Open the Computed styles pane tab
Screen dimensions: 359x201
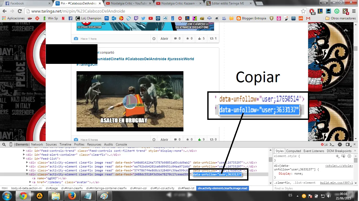[293, 151]
